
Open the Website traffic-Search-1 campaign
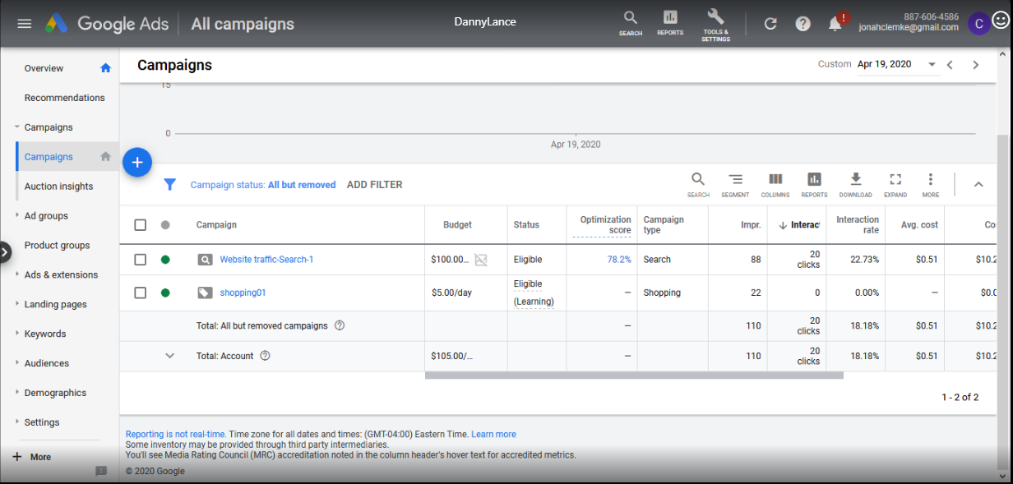click(x=266, y=260)
